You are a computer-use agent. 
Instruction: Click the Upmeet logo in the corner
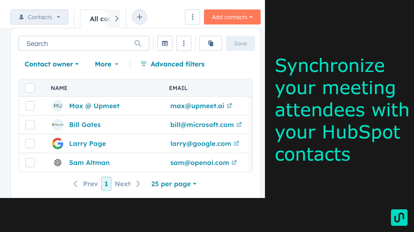(399, 218)
